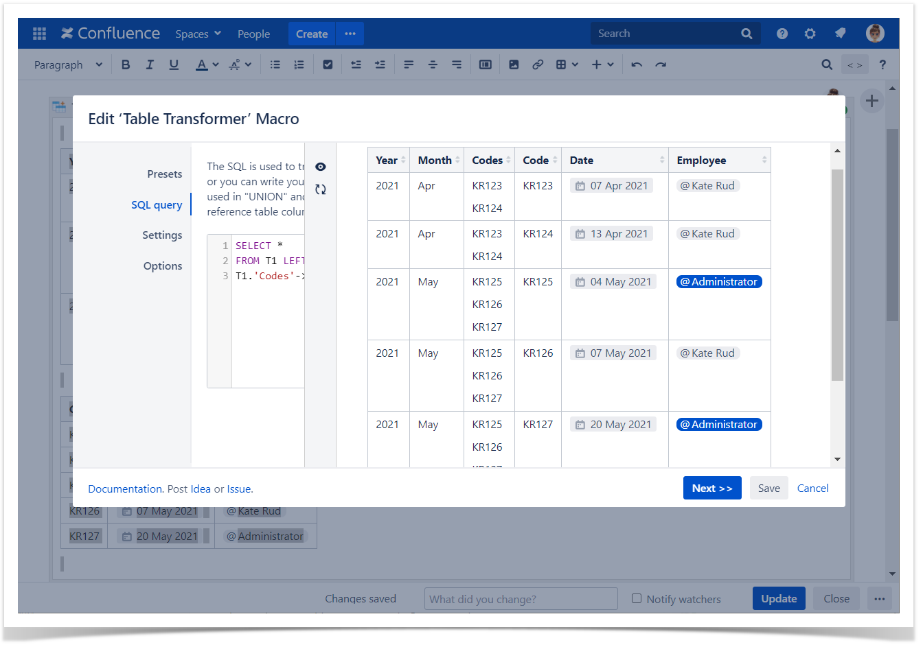Click the Next >> button
The height and width of the screenshot is (647, 923).
coord(711,488)
